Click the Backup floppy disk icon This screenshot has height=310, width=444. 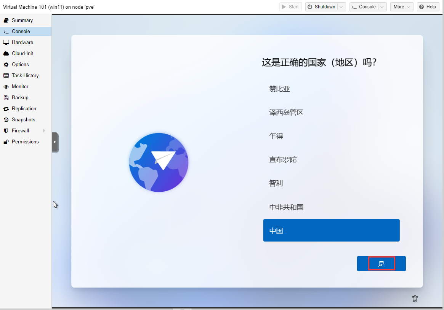click(x=6, y=98)
